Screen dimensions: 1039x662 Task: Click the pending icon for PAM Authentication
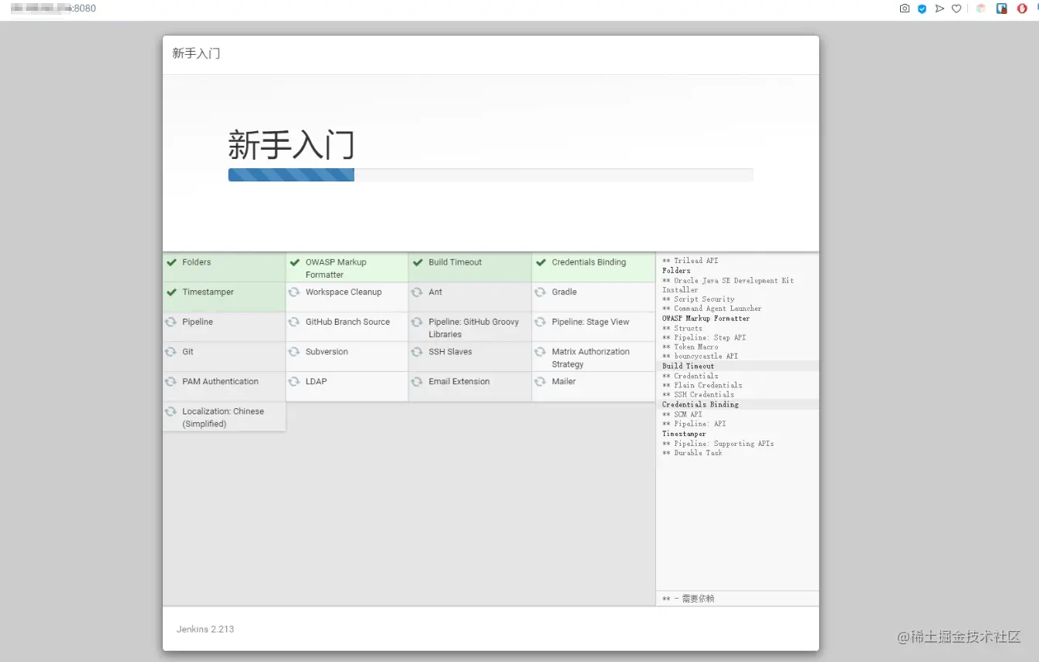coord(171,382)
